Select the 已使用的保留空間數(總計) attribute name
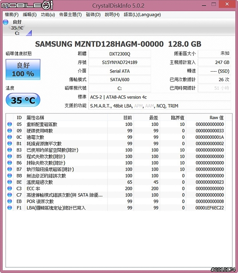Viewport: 238px width, 273px height. [52, 150]
